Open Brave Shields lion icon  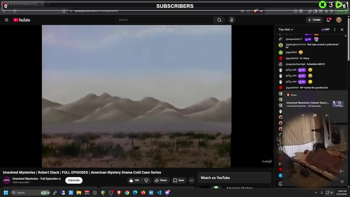pos(255,11)
